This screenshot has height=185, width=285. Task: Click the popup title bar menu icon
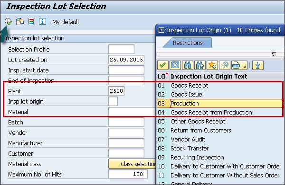pyautogui.click(x=162, y=30)
